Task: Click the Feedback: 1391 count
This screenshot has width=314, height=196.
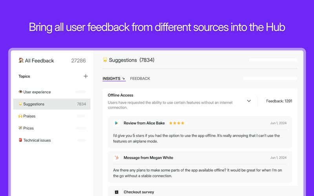Action: click(279, 101)
